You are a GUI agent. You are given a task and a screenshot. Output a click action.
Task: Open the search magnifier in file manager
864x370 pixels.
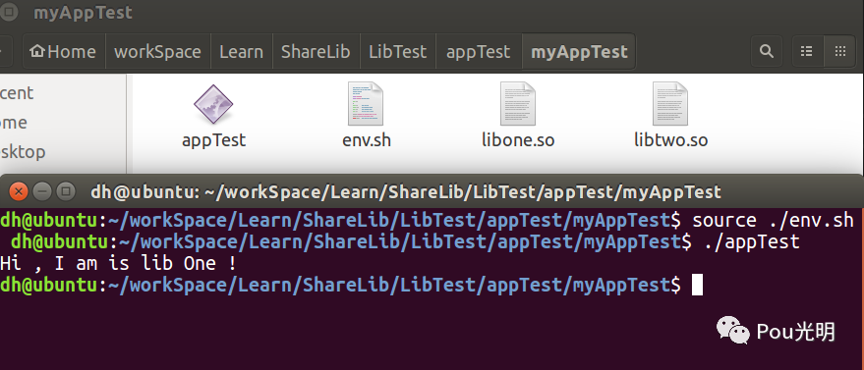(767, 52)
